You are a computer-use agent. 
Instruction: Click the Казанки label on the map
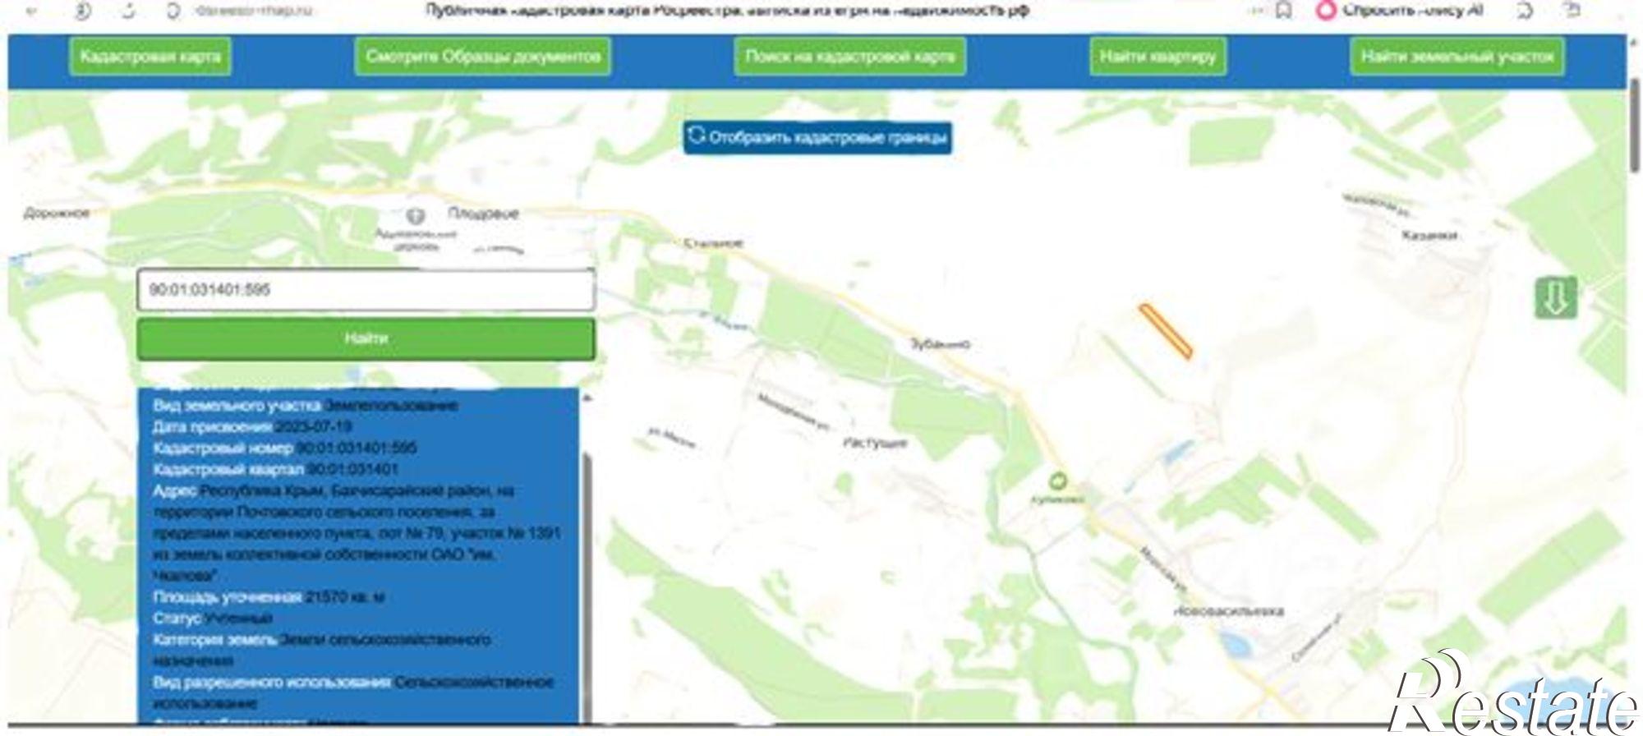[1429, 236]
